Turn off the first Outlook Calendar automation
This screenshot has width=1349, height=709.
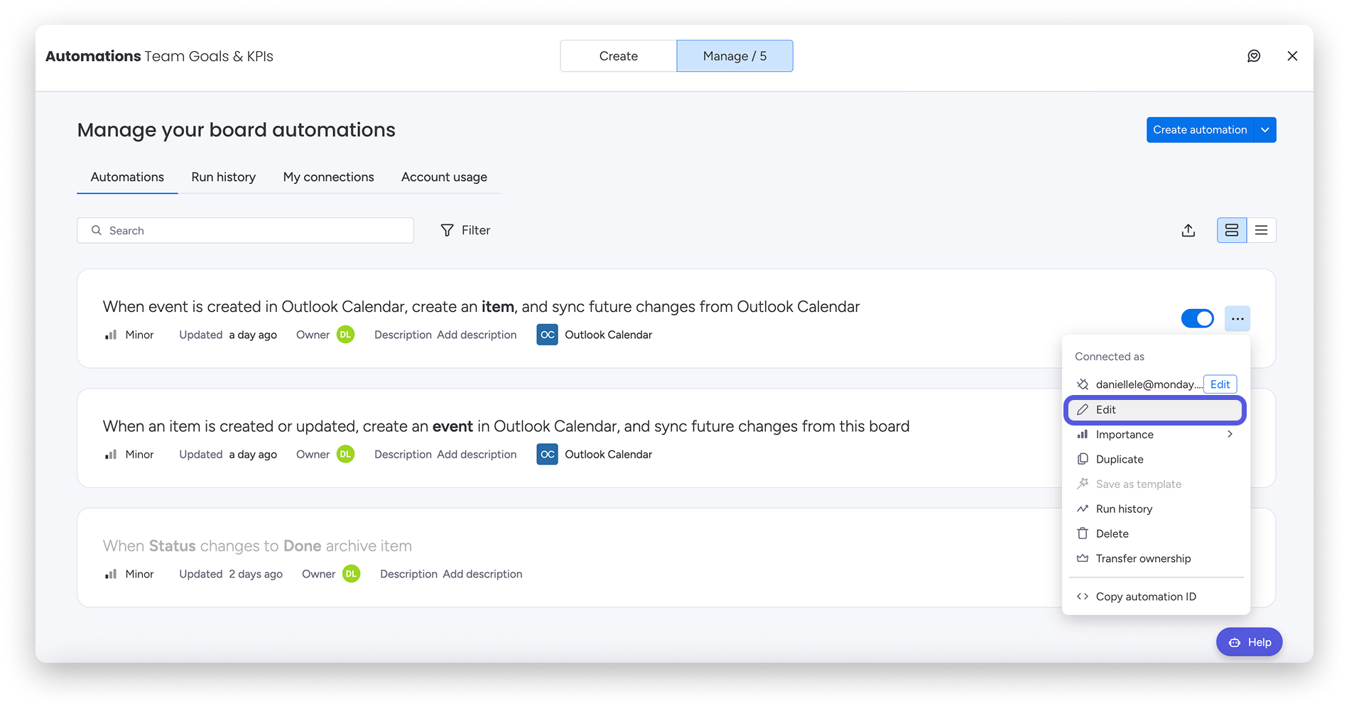click(1198, 319)
